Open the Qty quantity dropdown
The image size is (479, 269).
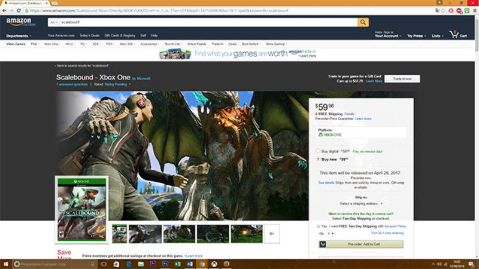330,233
